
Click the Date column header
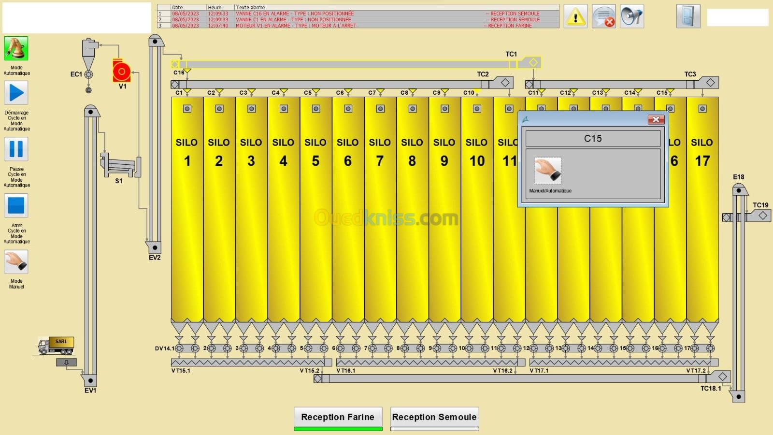pos(188,7)
